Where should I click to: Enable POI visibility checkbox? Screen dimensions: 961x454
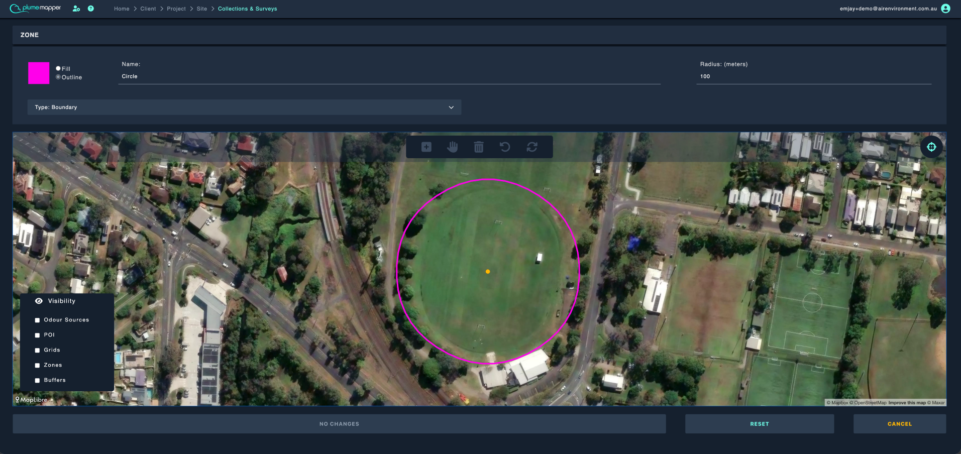37,335
